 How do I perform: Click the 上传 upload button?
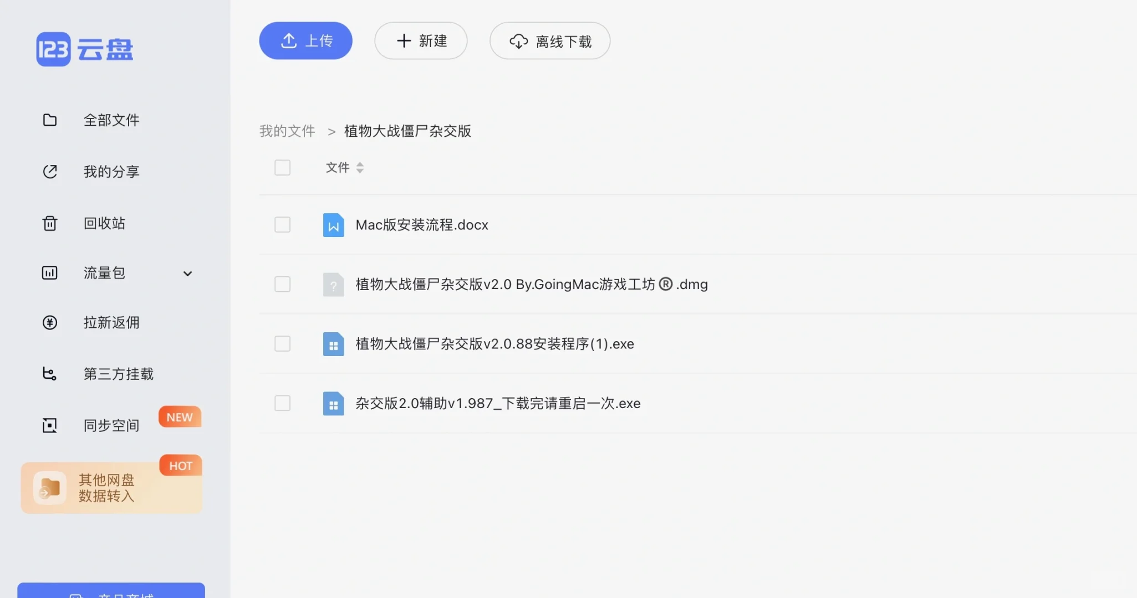click(x=305, y=40)
